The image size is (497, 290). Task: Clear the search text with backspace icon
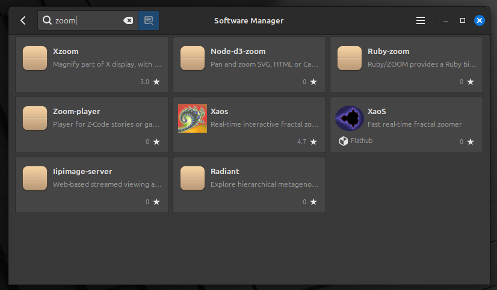(128, 20)
